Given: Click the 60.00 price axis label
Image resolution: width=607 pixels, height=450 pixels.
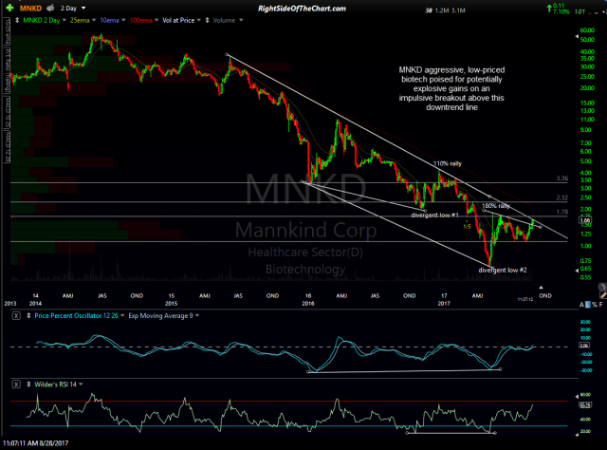Looking at the screenshot, I should (x=587, y=30).
